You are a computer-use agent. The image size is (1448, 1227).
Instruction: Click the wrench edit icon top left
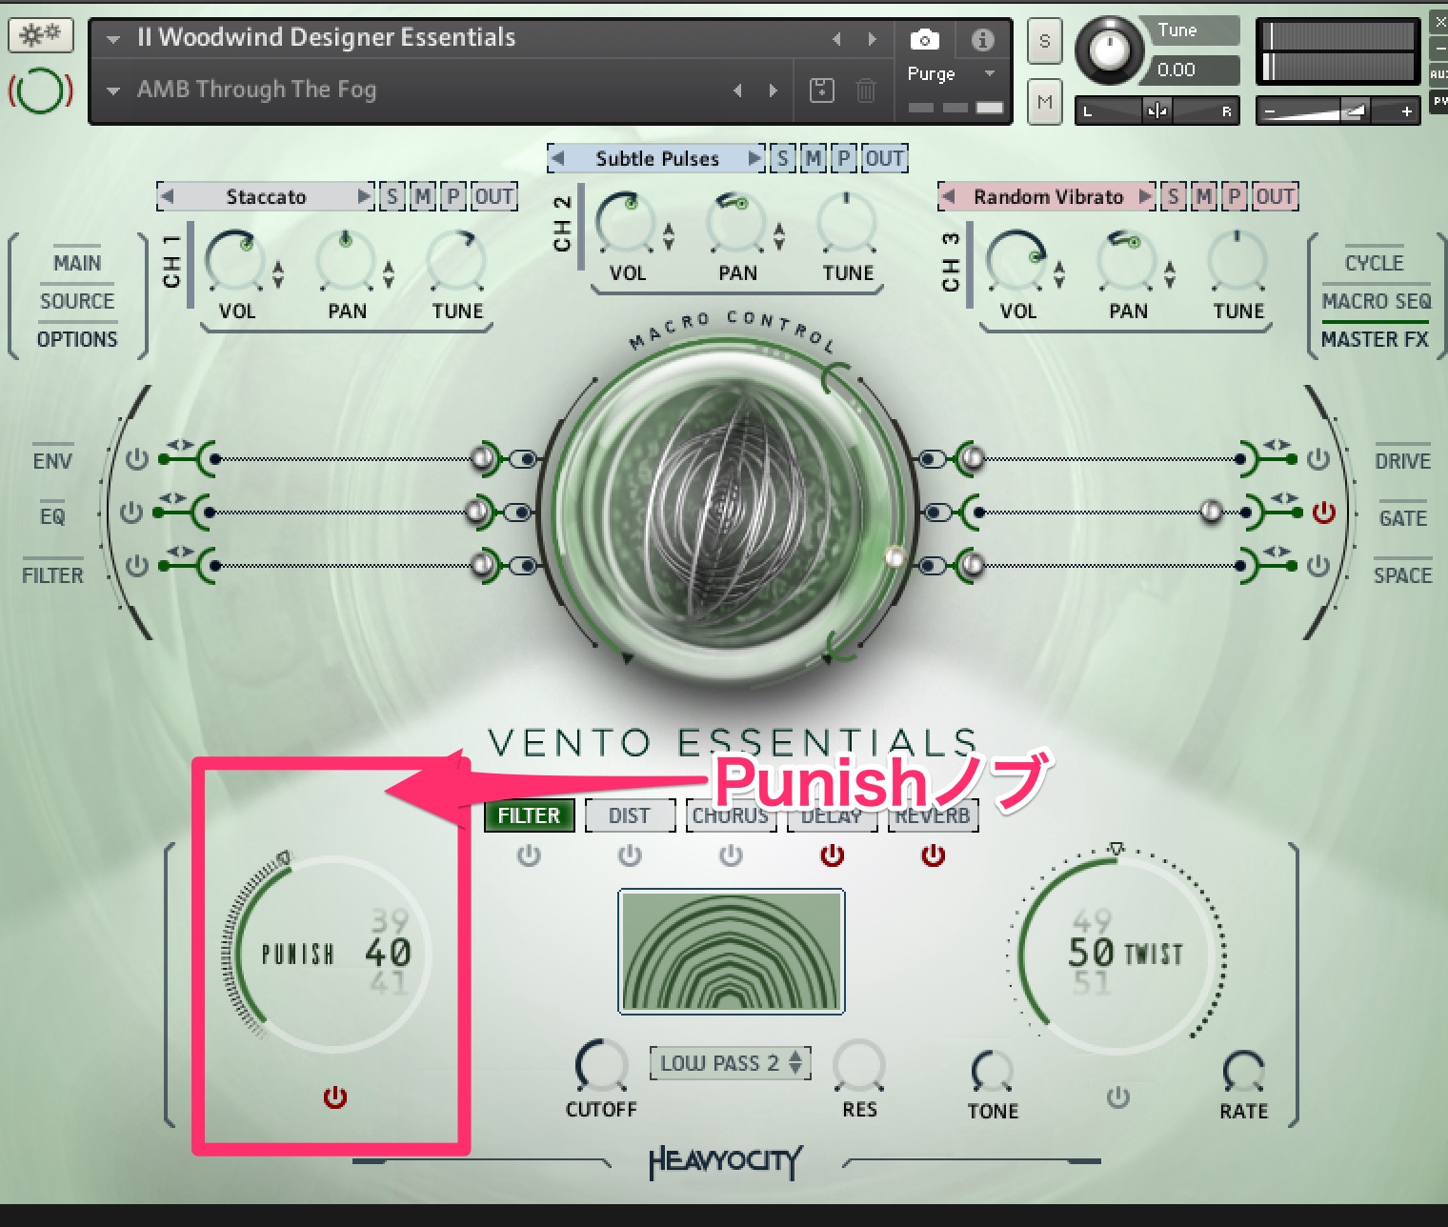pos(40,34)
